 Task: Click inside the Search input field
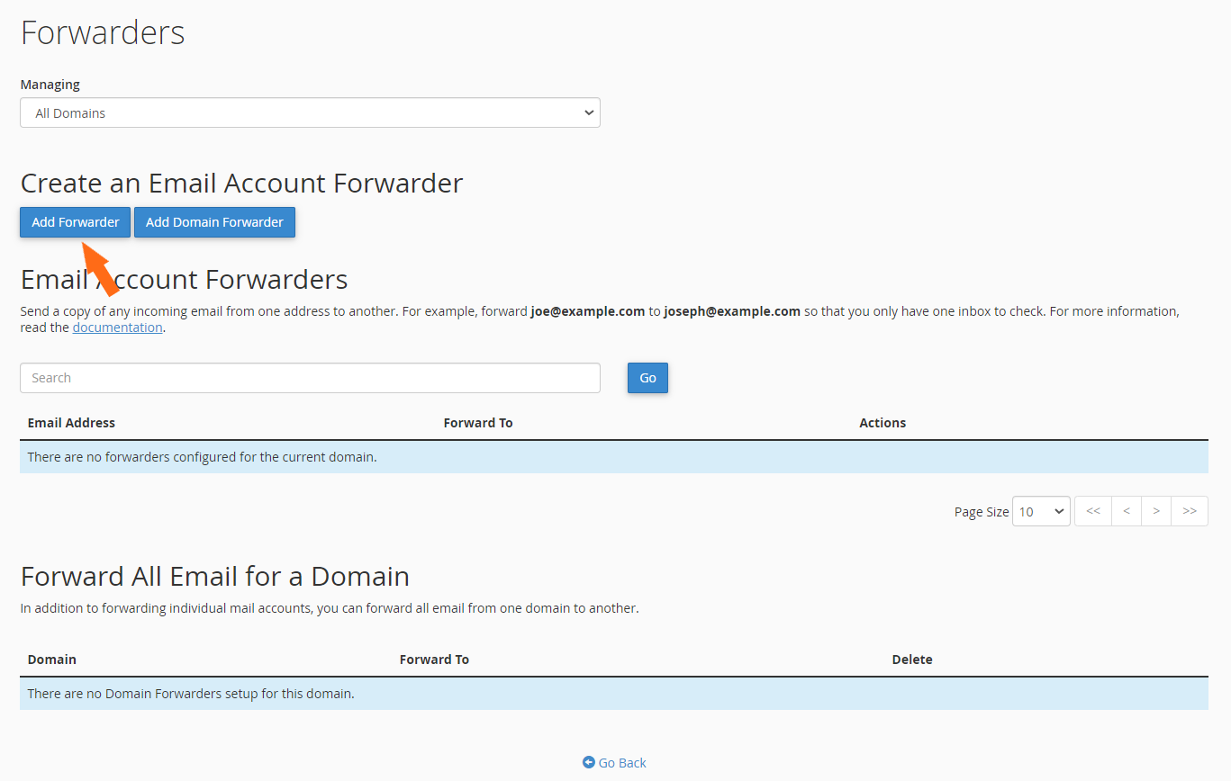(x=310, y=377)
